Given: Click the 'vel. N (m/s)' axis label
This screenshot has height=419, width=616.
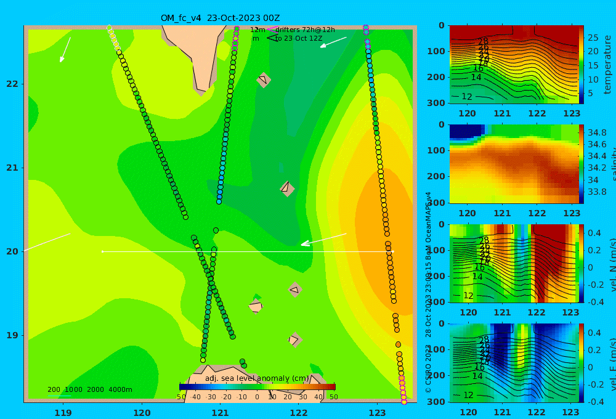Looking at the screenshot, I should pyautogui.click(x=612, y=264).
